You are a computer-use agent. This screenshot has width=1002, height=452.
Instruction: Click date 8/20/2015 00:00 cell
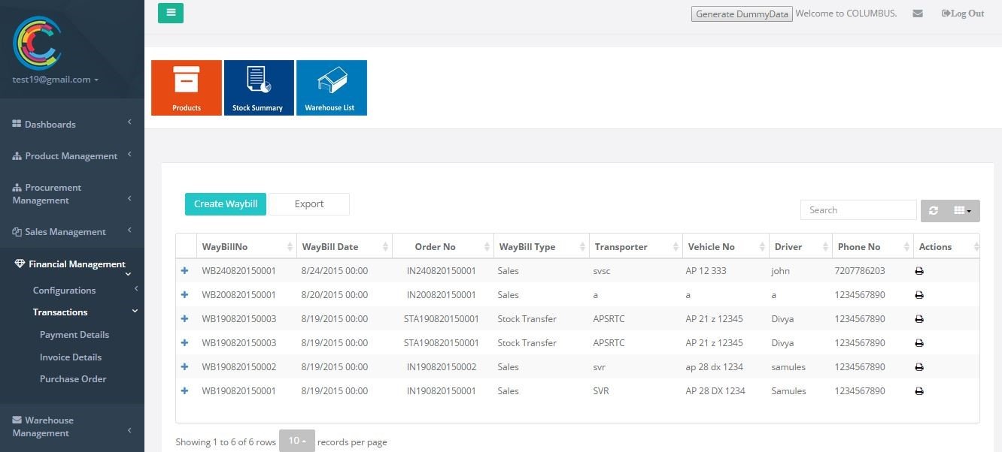click(335, 295)
